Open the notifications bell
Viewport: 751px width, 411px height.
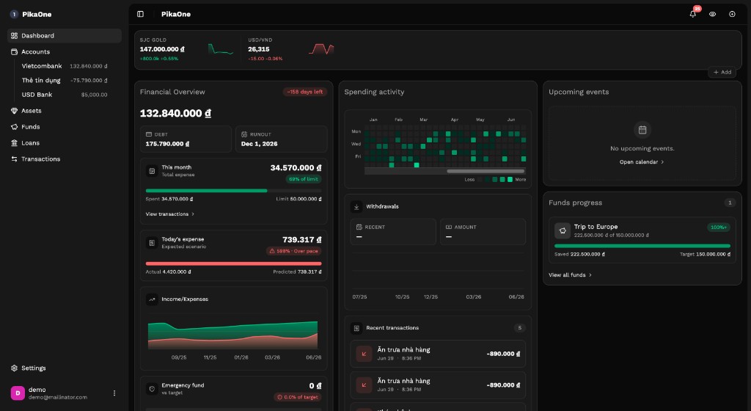(x=692, y=15)
